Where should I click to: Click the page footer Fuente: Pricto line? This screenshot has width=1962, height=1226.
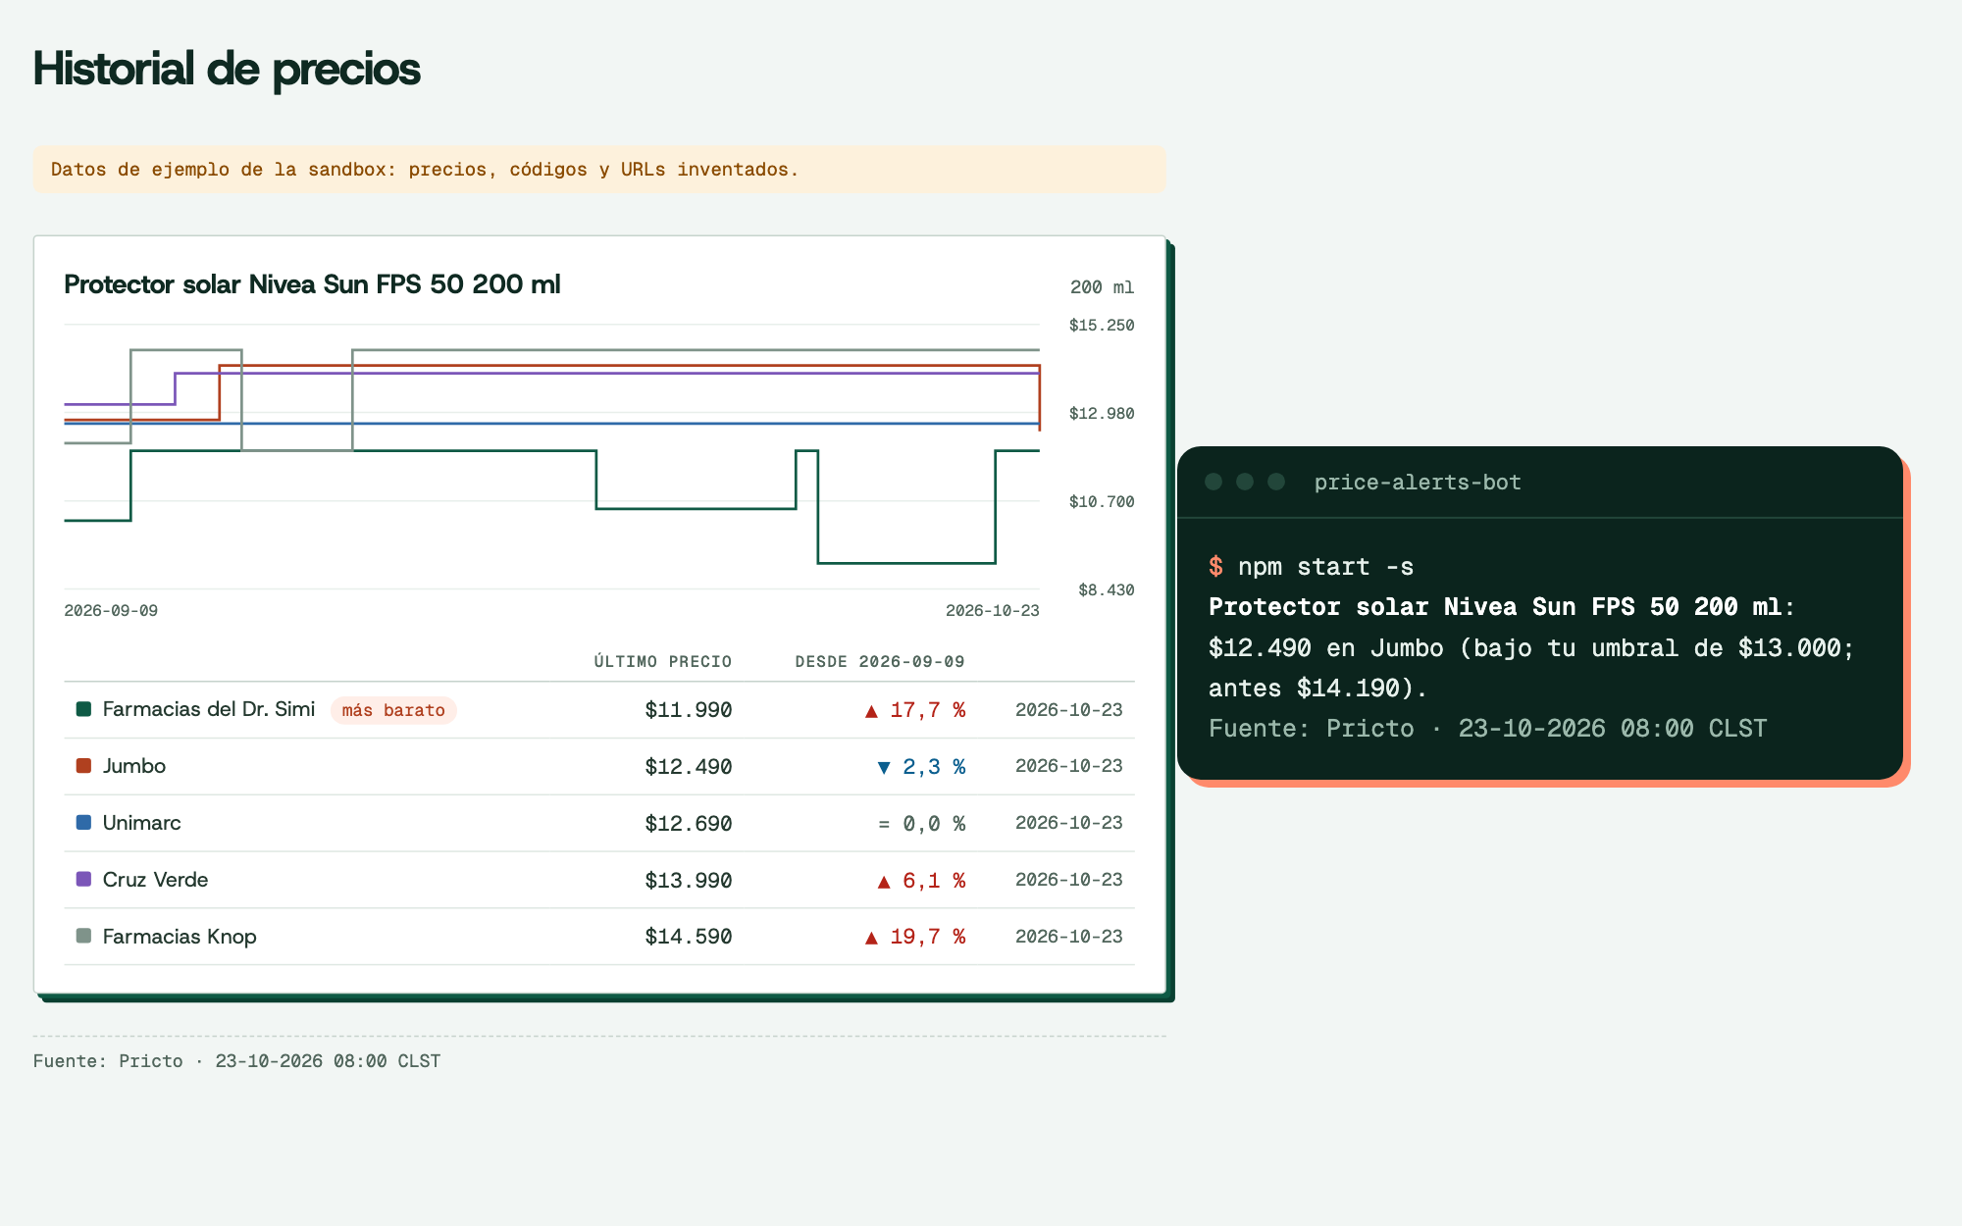tap(236, 1061)
